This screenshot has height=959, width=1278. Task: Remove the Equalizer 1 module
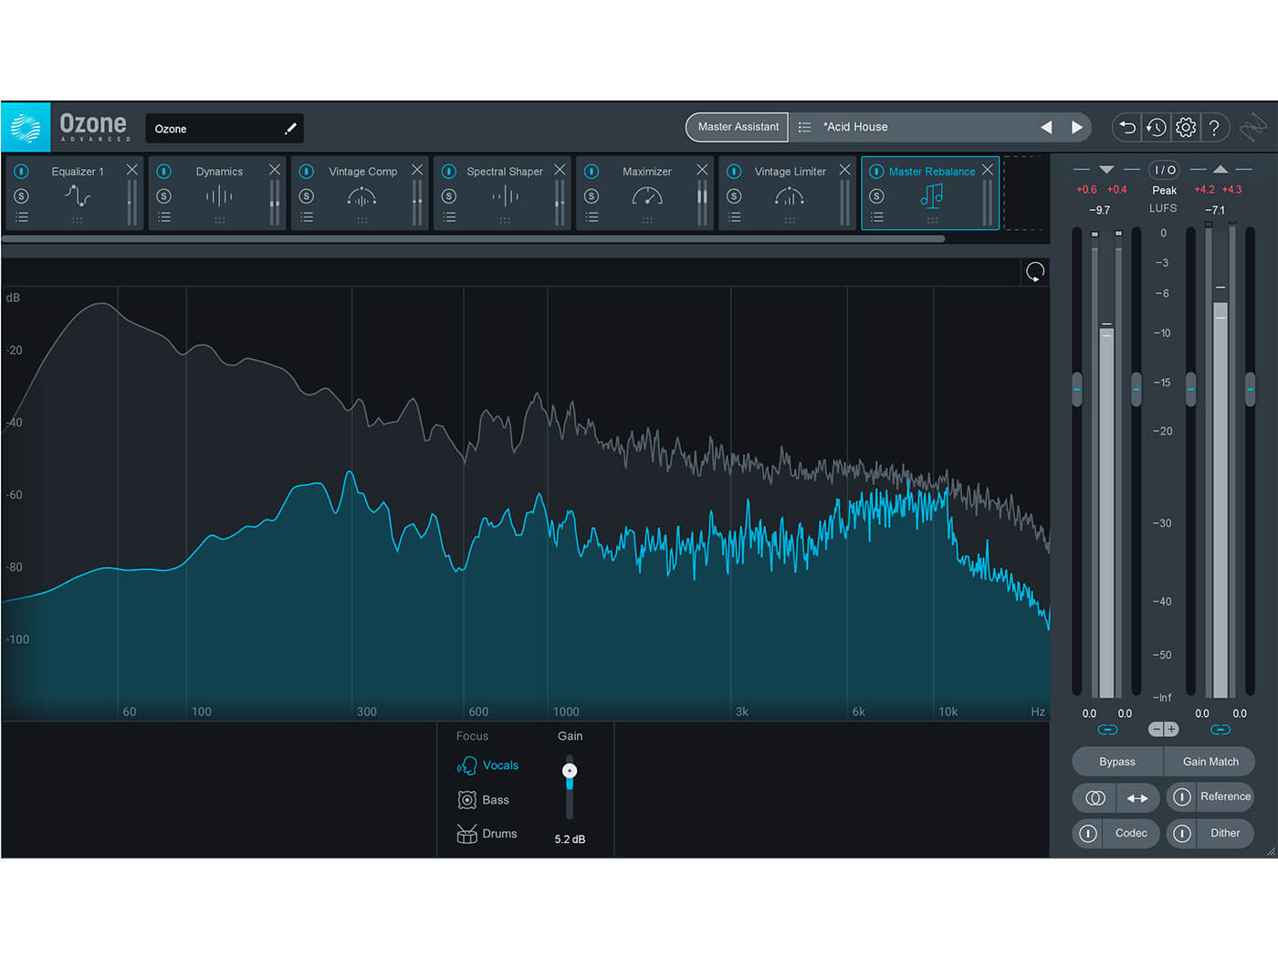[x=132, y=170]
